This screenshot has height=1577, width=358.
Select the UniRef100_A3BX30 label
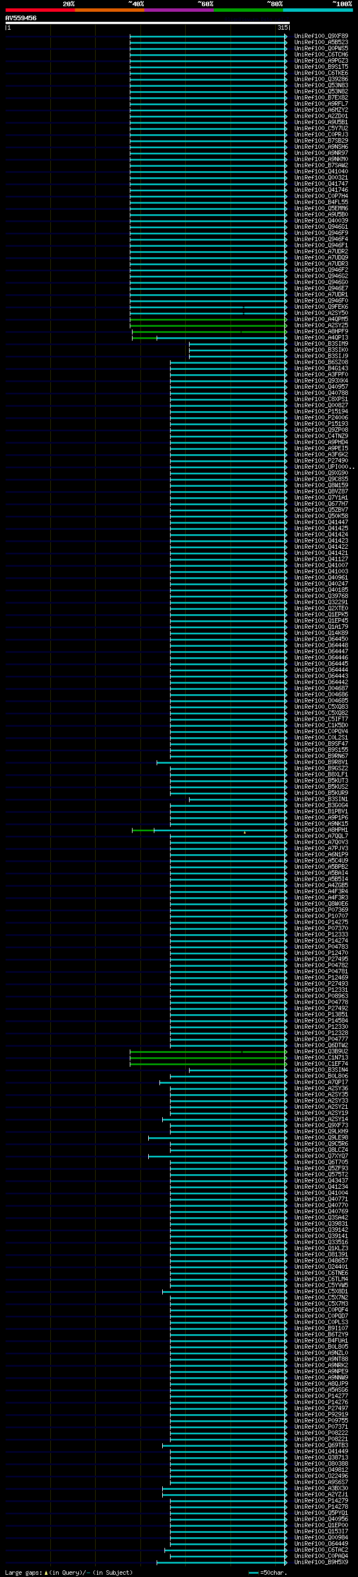coord(321,1488)
